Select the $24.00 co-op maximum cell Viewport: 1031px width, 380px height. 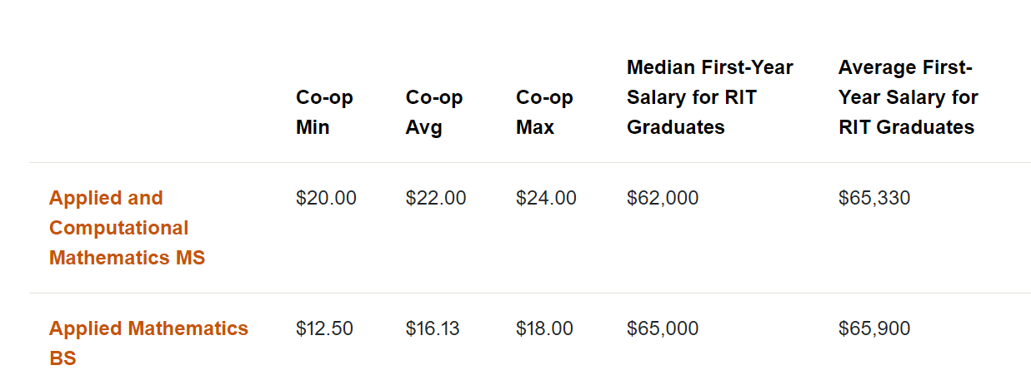[546, 198]
